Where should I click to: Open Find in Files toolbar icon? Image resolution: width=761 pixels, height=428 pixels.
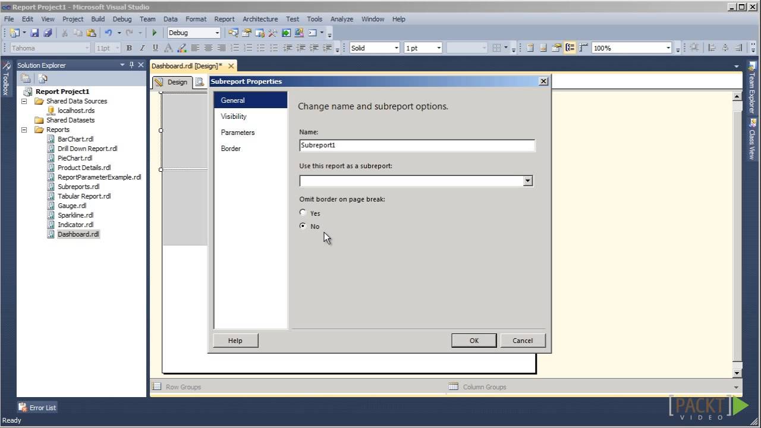[x=234, y=33]
